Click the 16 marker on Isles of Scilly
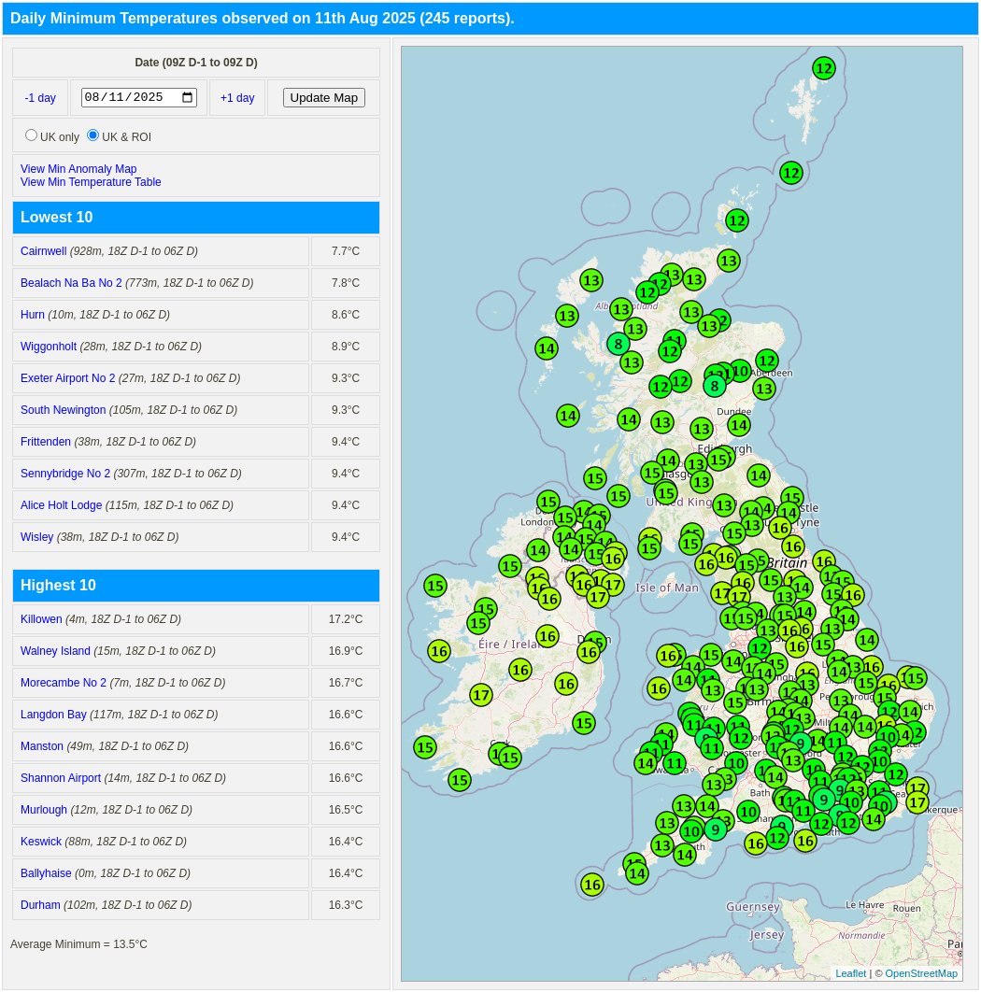This screenshot has height=992, width=981. click(x=591, y=886)
